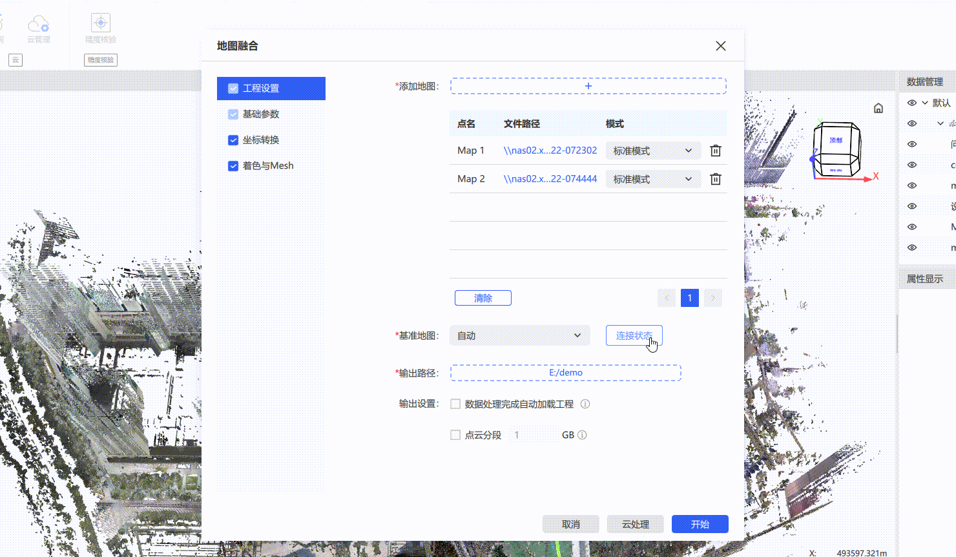Open the 精度检验 accuracy check tool
956x557 pixels.
click(101, 29)
